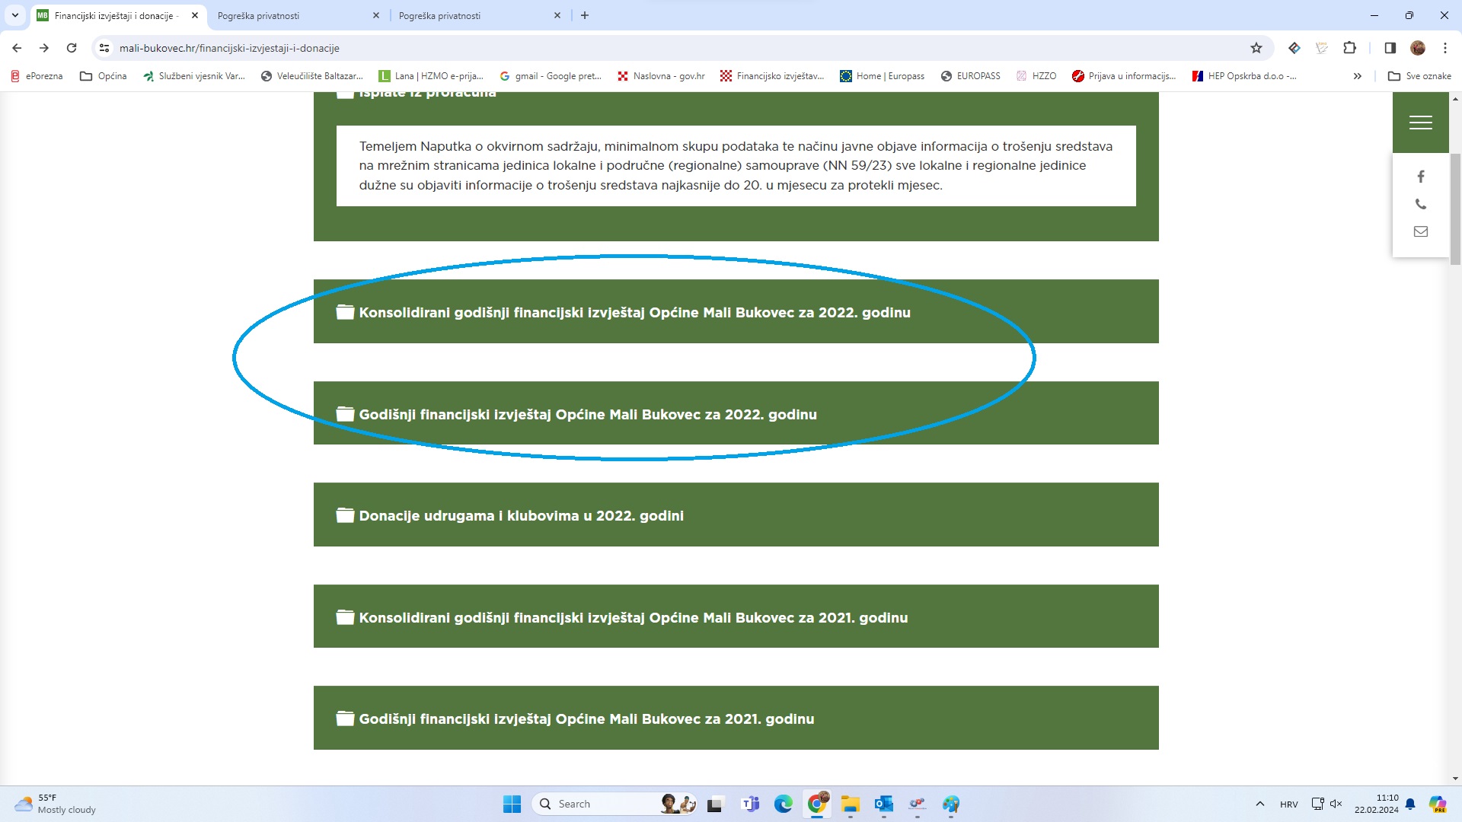This screenshot has height=822, width=1462.
Task: Bookmark this page with star icon
Action: (1256, 48)
